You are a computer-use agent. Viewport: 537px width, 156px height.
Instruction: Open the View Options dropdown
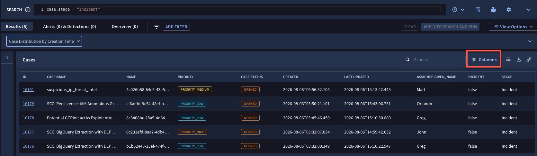click(x=513, y=27)
